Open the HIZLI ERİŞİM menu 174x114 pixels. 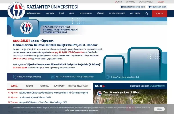(135, 14)
